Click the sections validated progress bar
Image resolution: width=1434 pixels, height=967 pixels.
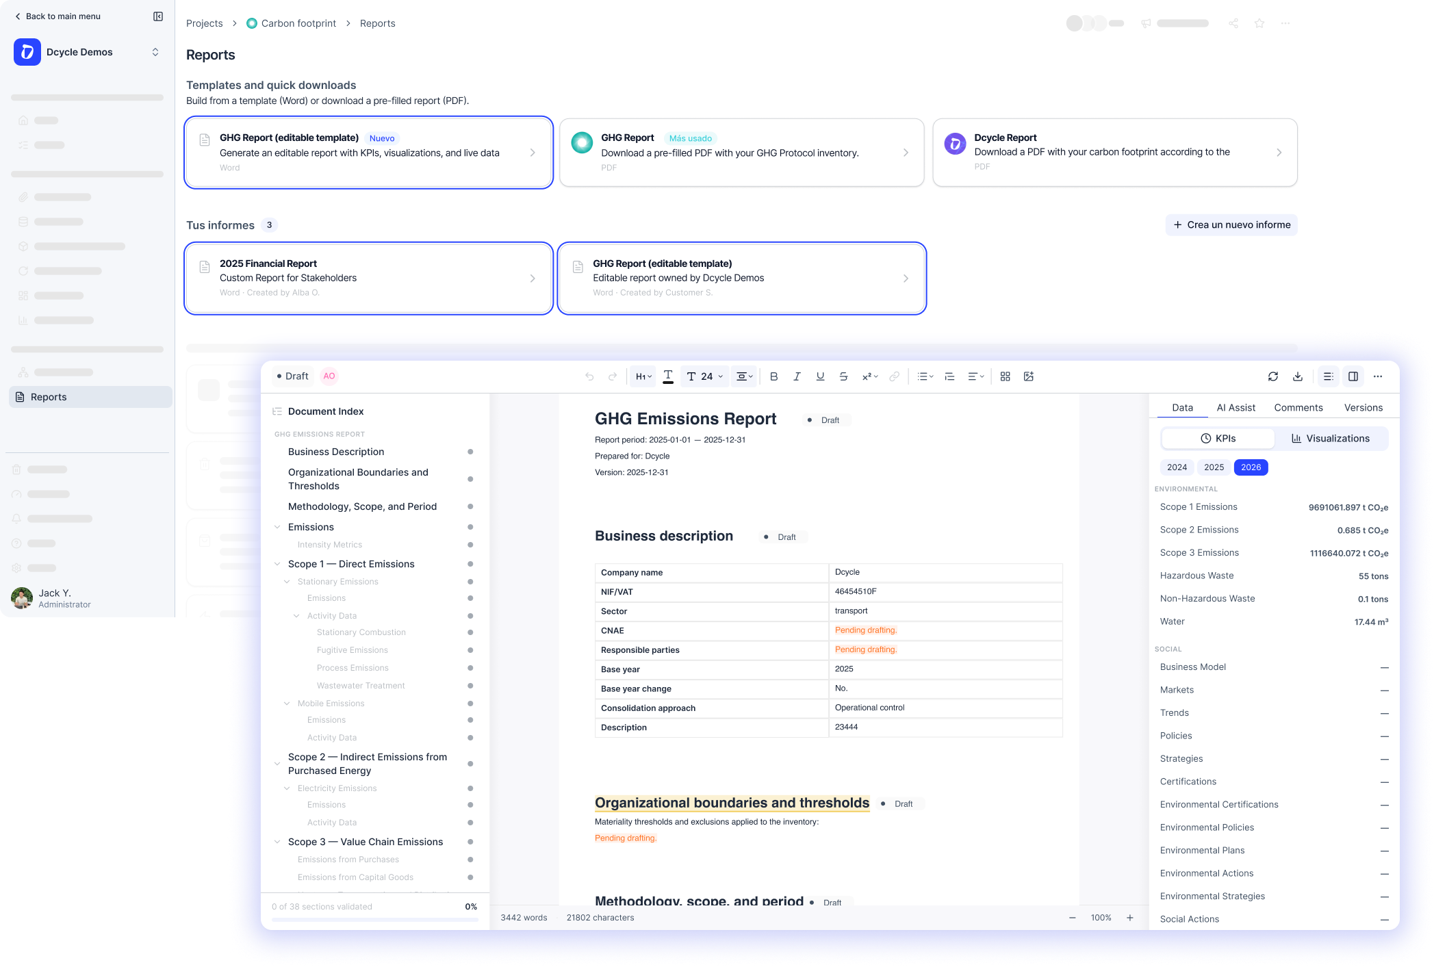(x=374, y=920)
